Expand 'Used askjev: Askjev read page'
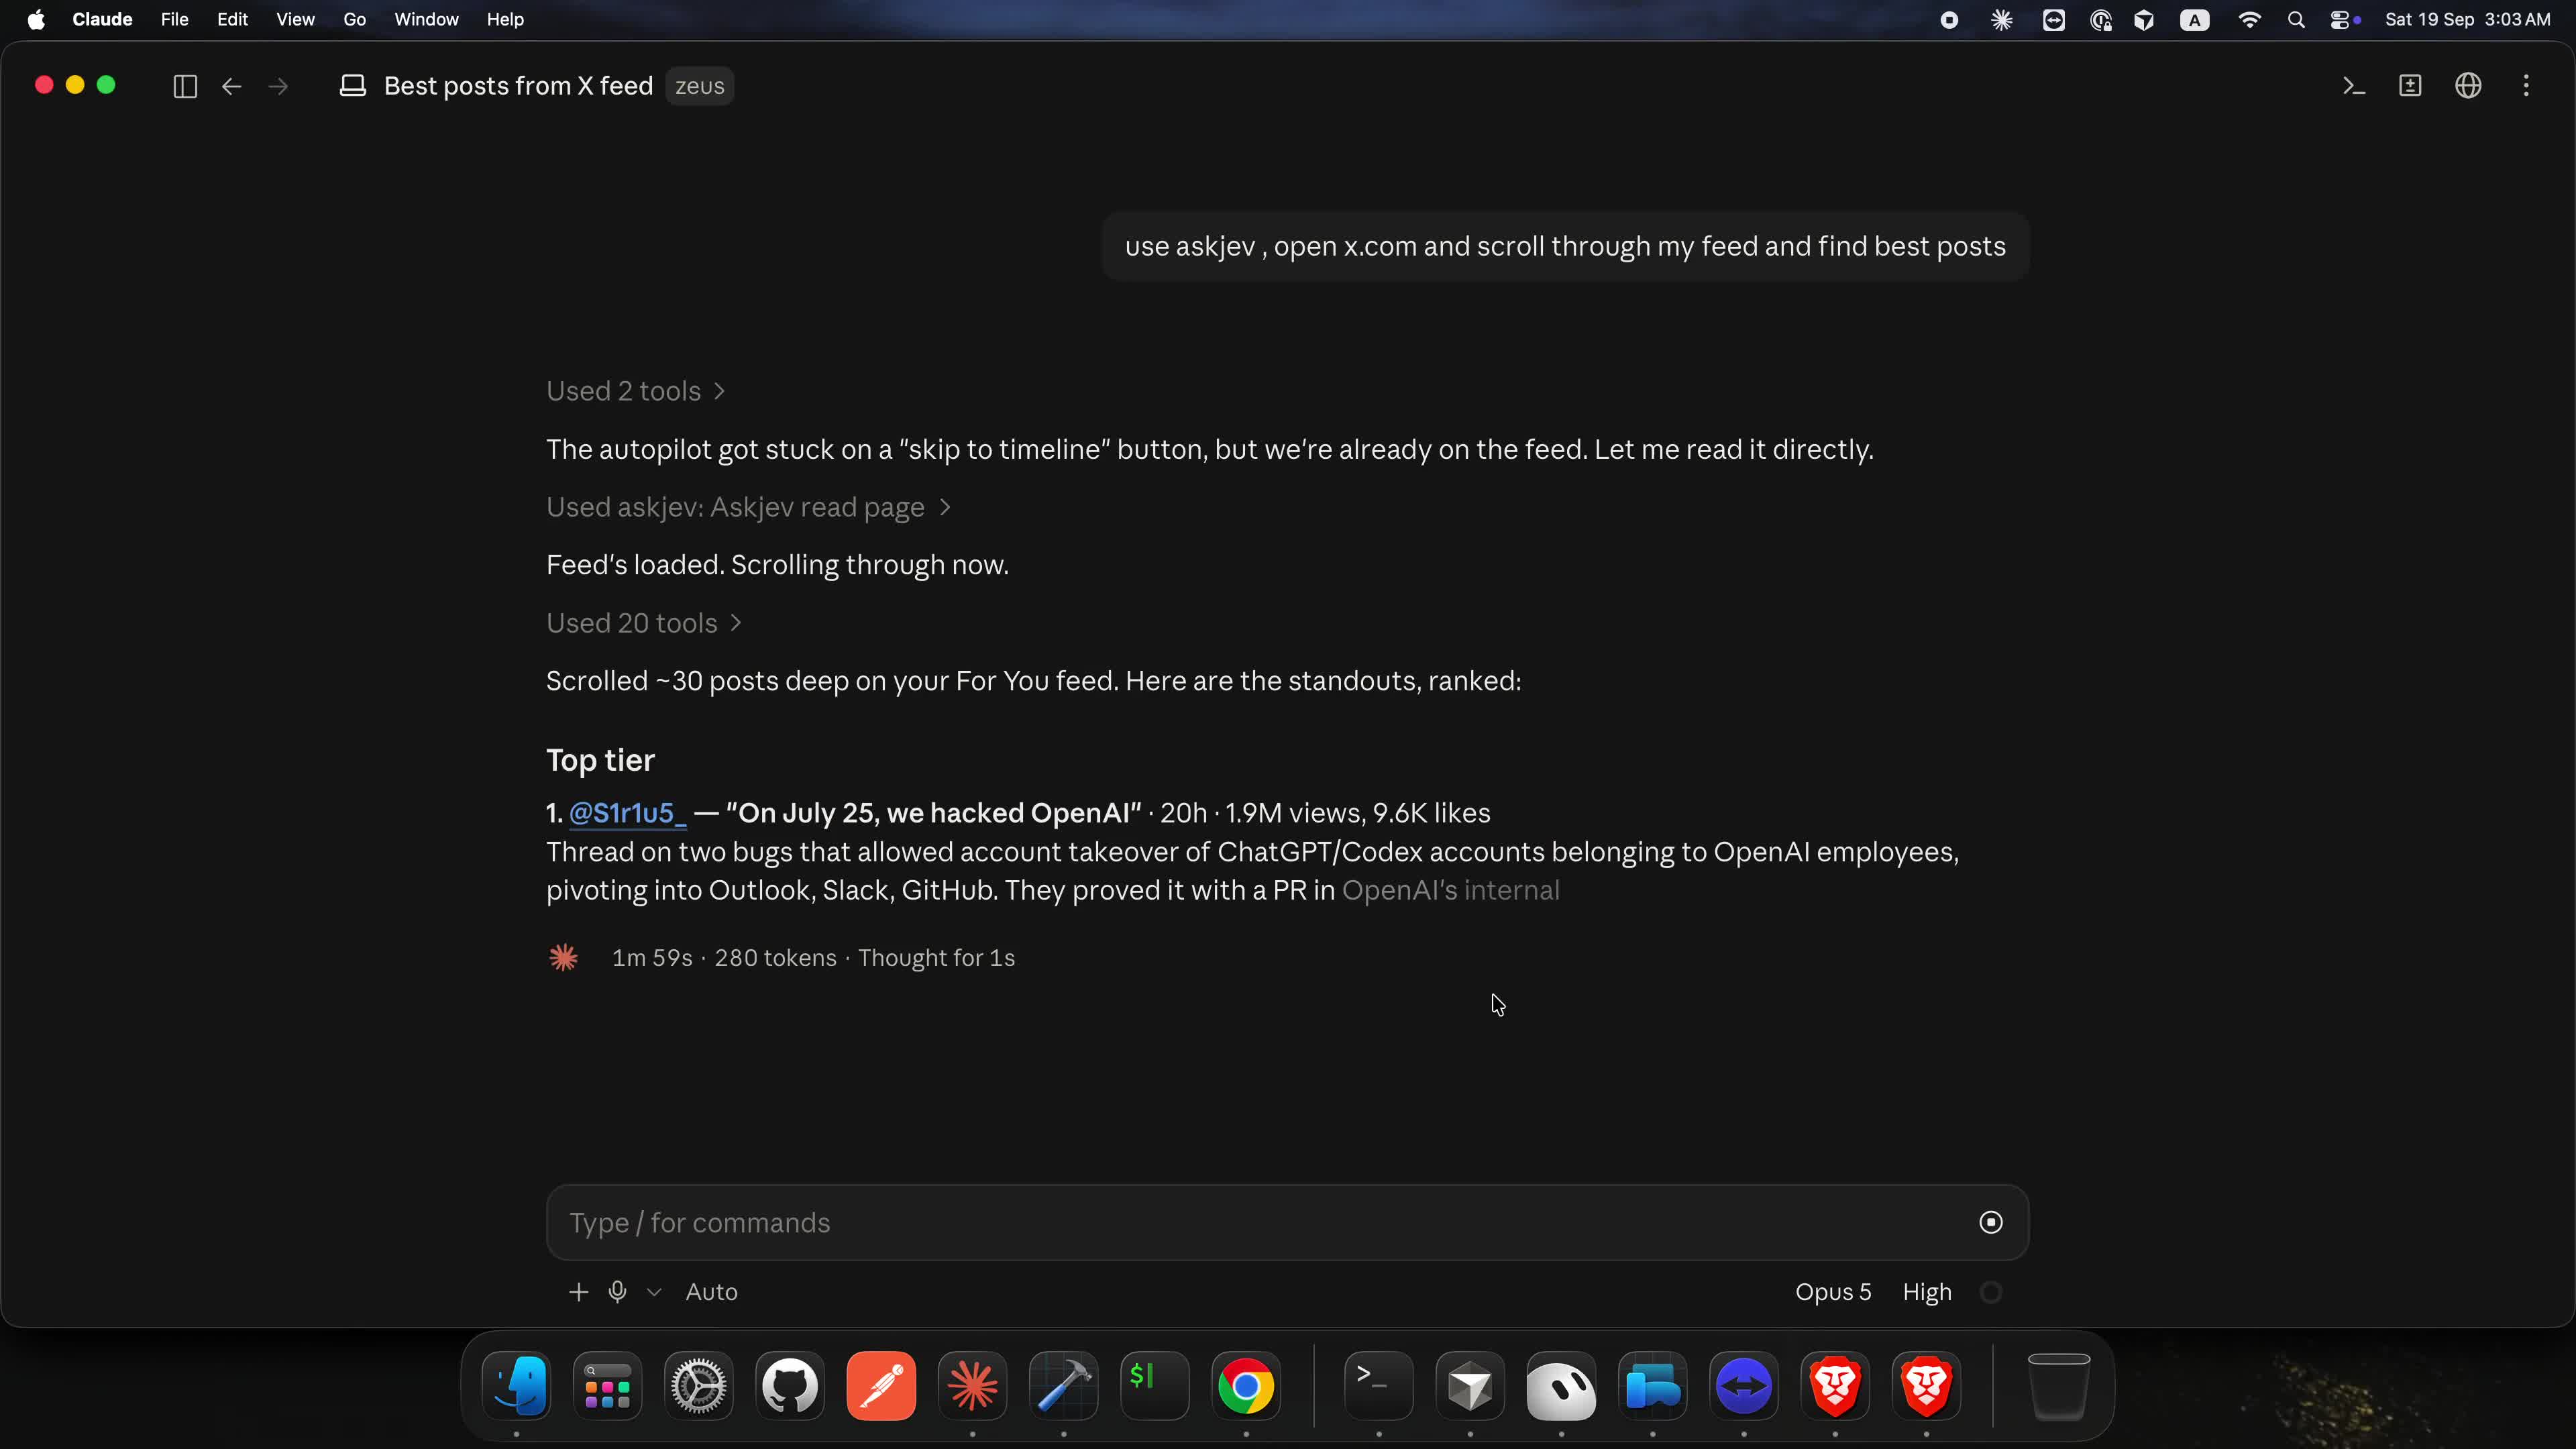The width and height of the screenshot is (2576, 1449). coord(748,507)
